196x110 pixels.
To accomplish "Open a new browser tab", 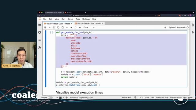I will tap(85, 13).
